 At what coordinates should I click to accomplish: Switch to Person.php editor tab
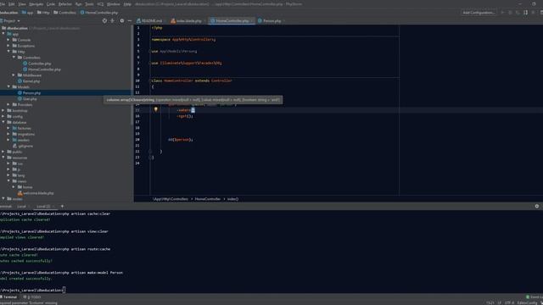point(271,20)
